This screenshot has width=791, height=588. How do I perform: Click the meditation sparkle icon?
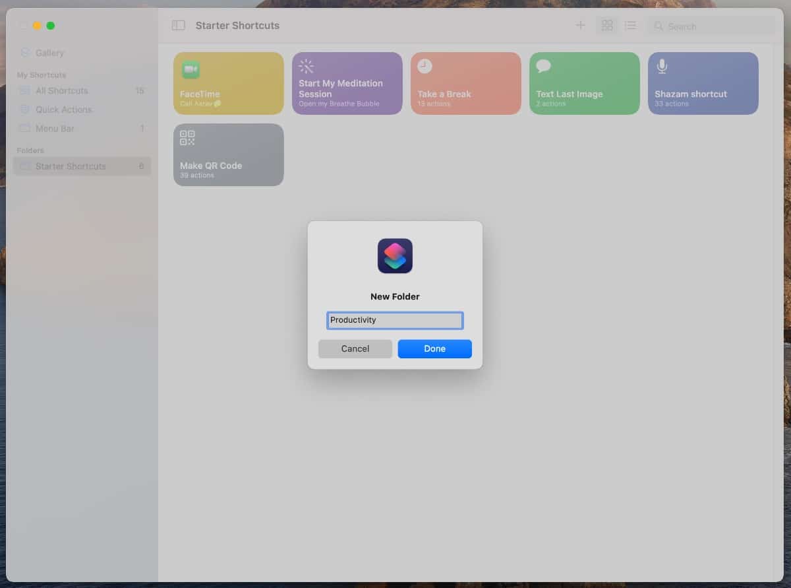click(307, 66)
